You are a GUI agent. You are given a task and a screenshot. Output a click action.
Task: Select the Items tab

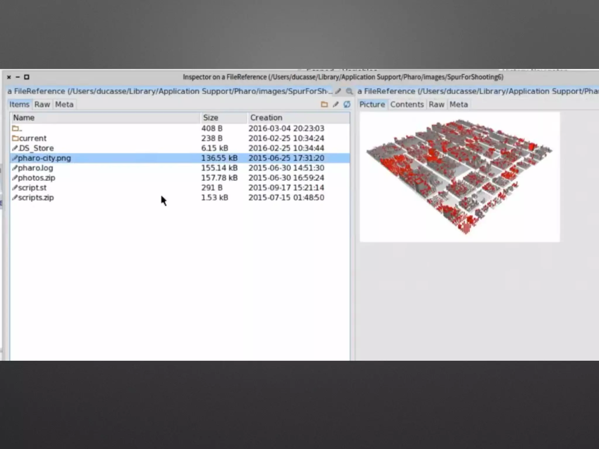pos(19,104)
